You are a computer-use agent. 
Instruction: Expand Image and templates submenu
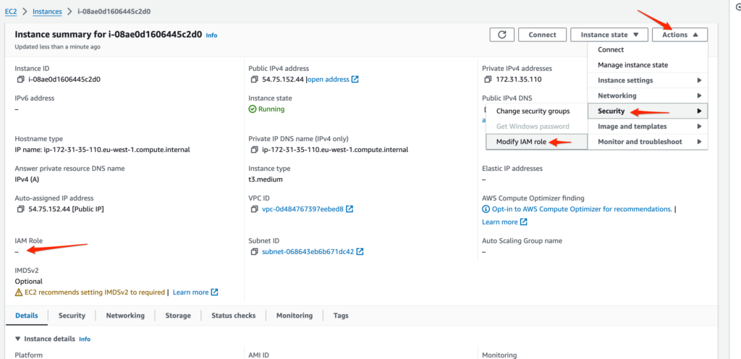(x=648, y=126)
